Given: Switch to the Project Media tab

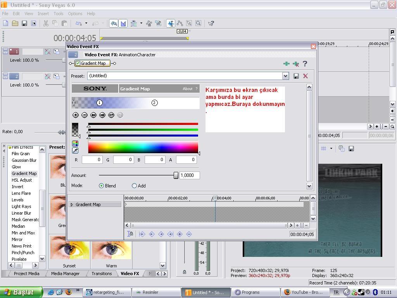Looking at the screenshot, I should tap(26, 274).
